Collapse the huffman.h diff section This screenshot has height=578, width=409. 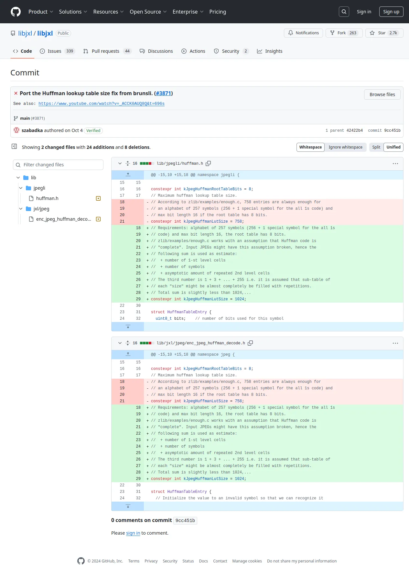coord(120,163)
